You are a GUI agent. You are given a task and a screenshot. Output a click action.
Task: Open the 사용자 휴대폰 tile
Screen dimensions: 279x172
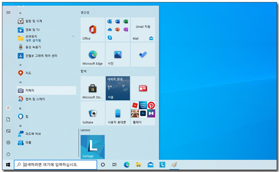pyautogui.click(x=118, y=113)
